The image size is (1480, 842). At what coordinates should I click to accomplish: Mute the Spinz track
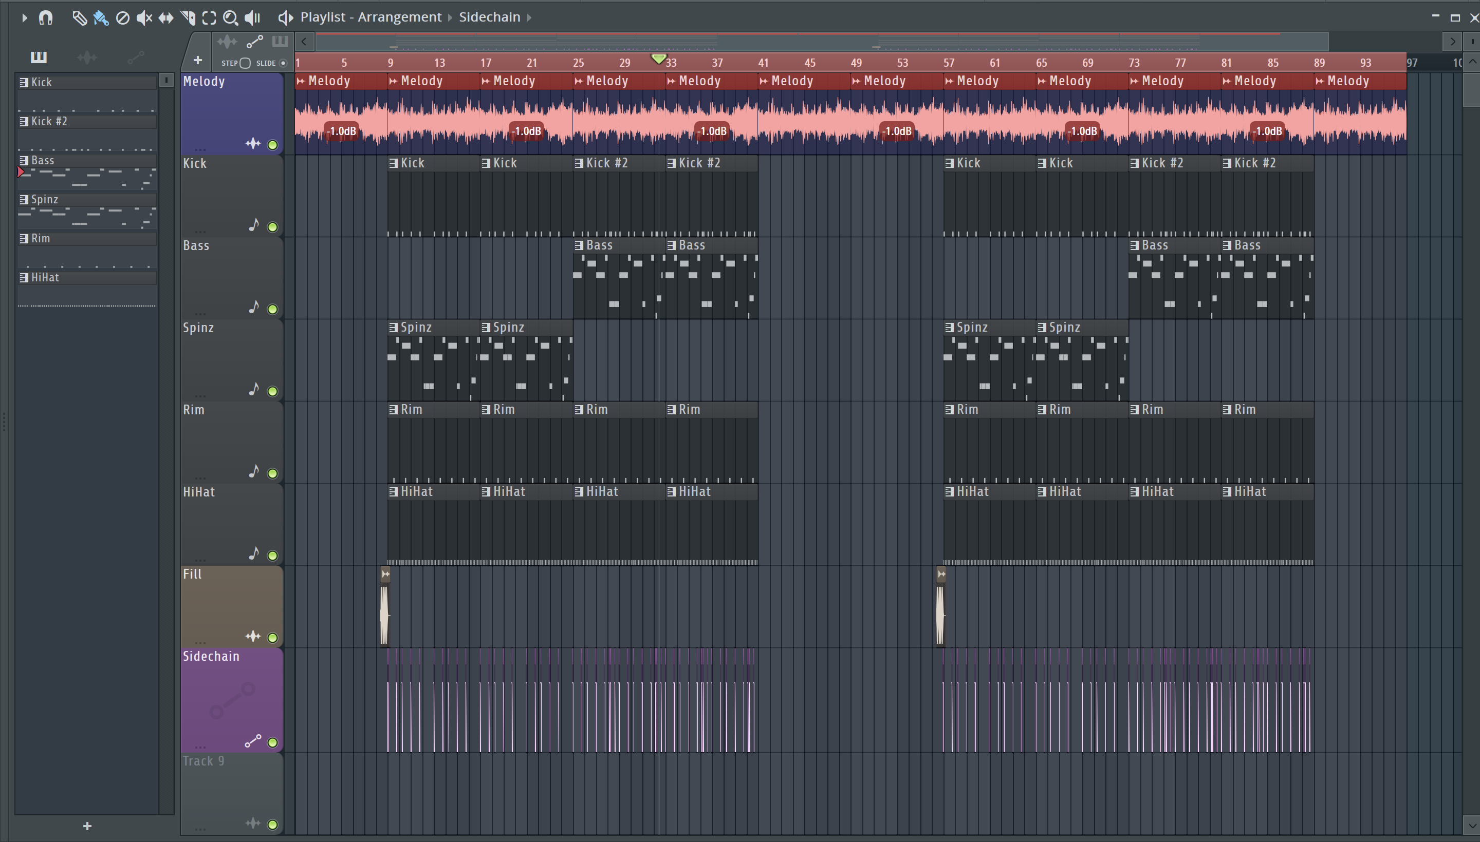(x=272, y=391)
